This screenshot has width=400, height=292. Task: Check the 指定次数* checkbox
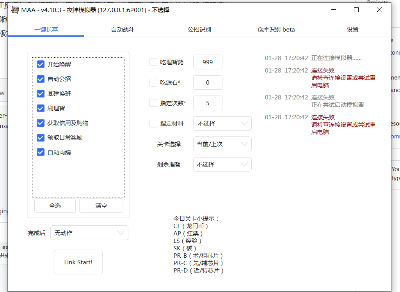[153, 103]
